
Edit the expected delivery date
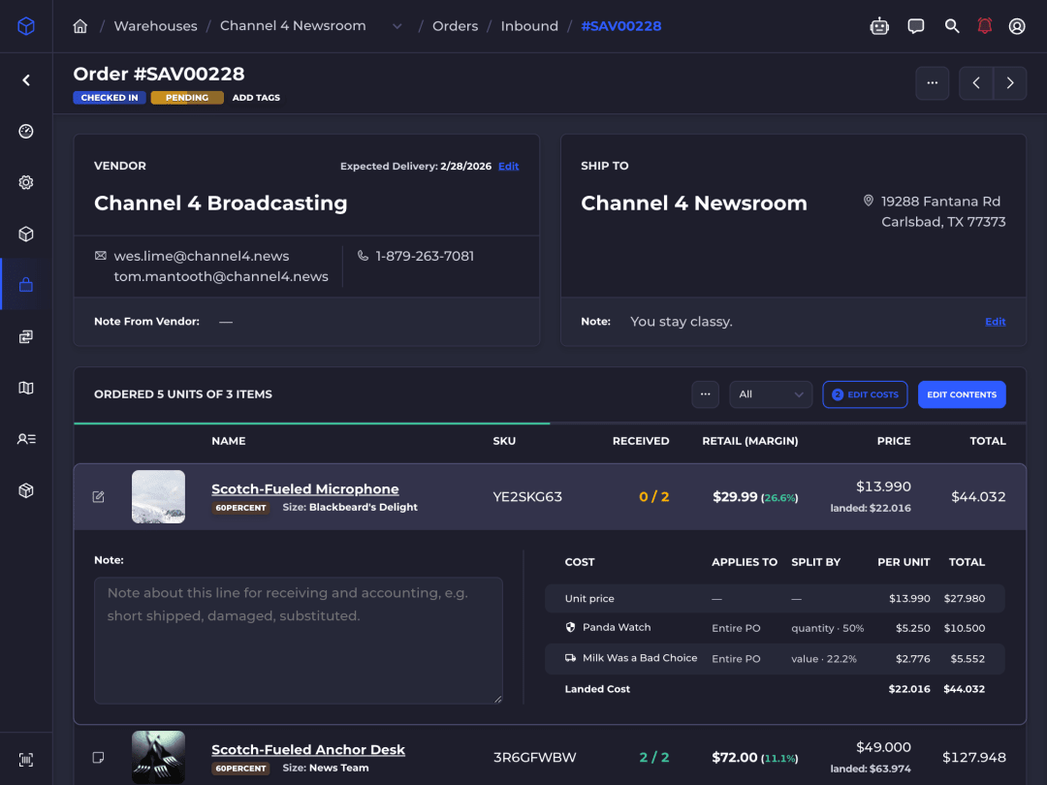pos(508,167)
